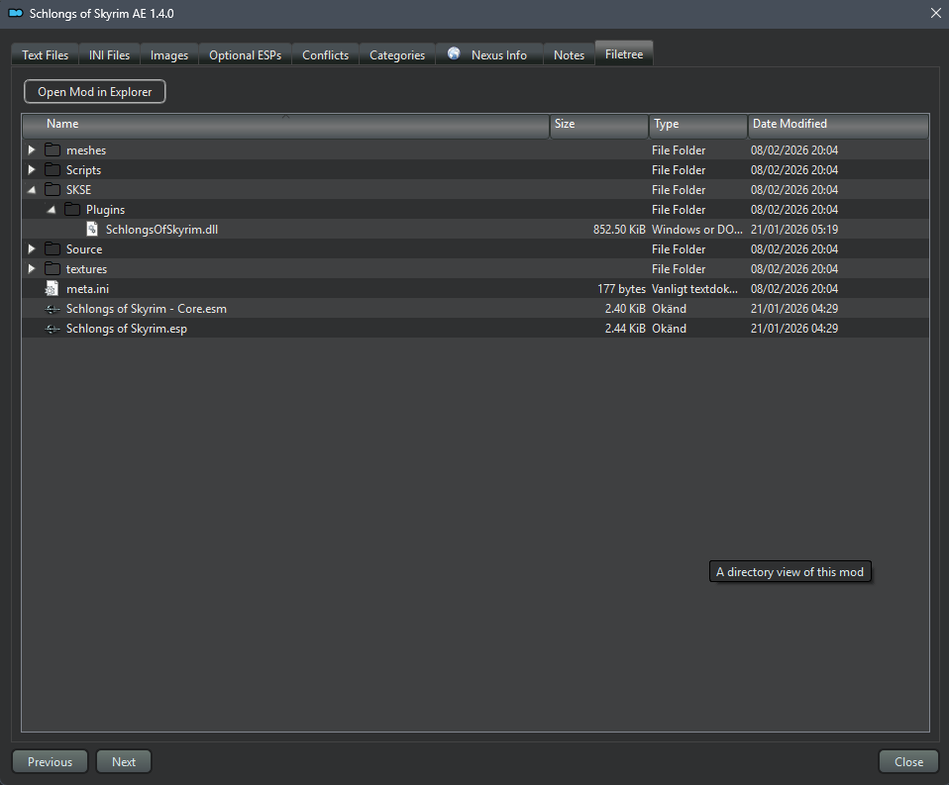Switch to the Notes tab

click(569, 55)
